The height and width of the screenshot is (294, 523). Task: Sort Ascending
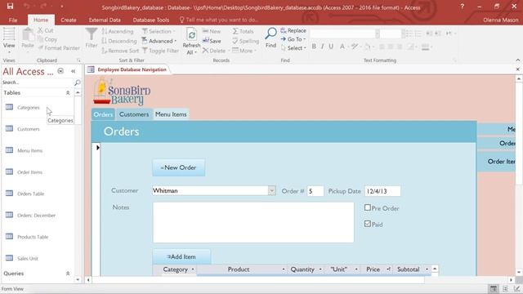(x=118, y=31)
